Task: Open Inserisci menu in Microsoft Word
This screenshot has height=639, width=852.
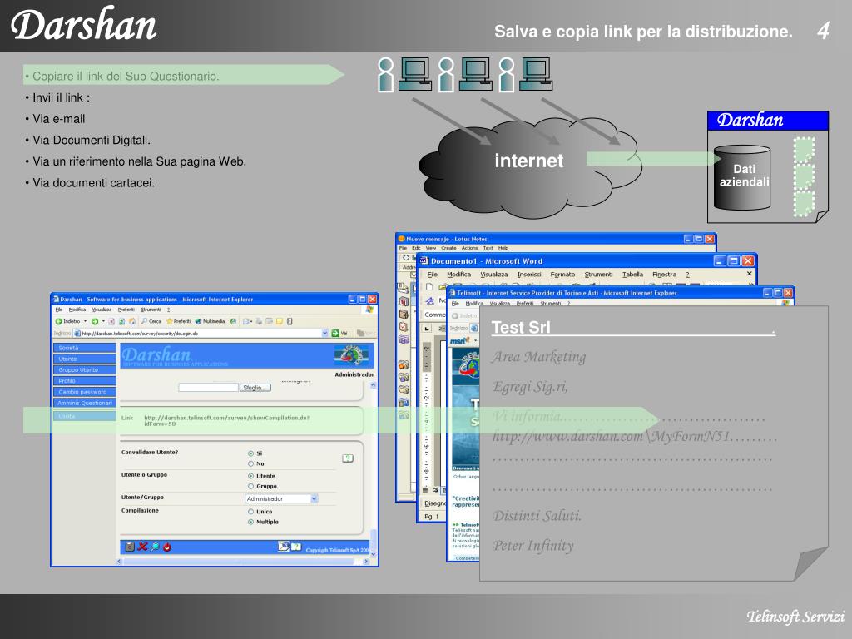Action: [528, 275]
